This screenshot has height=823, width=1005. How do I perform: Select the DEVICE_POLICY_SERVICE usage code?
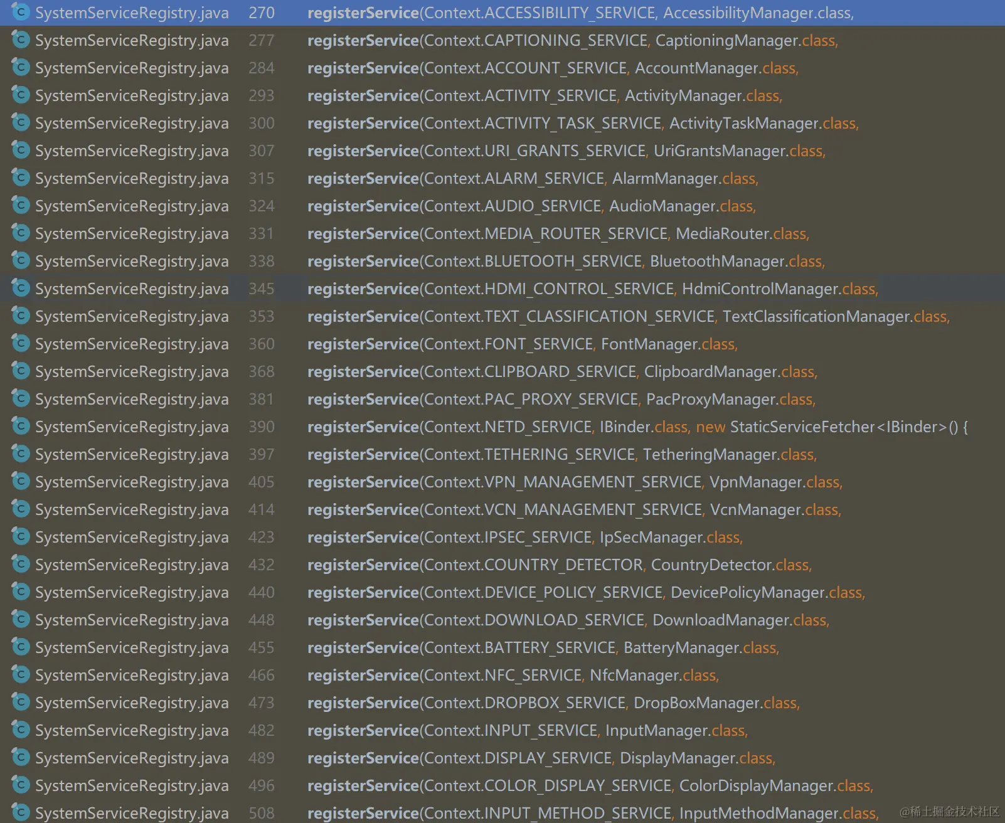point(586,593)
